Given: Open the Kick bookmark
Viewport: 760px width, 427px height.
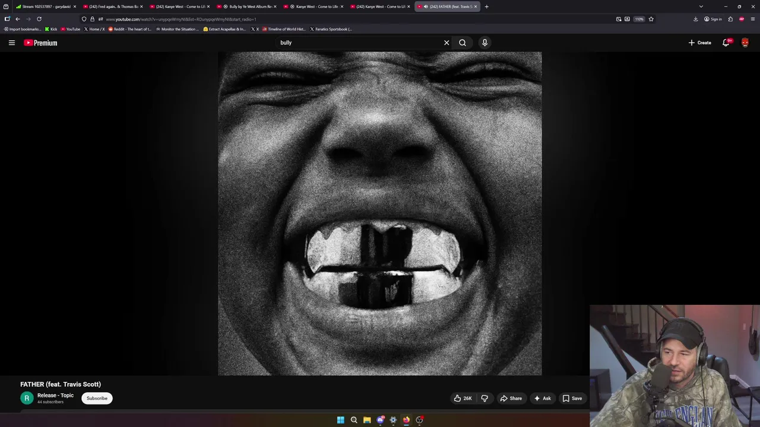Looking at the screenshot, I should coord(52,29).
